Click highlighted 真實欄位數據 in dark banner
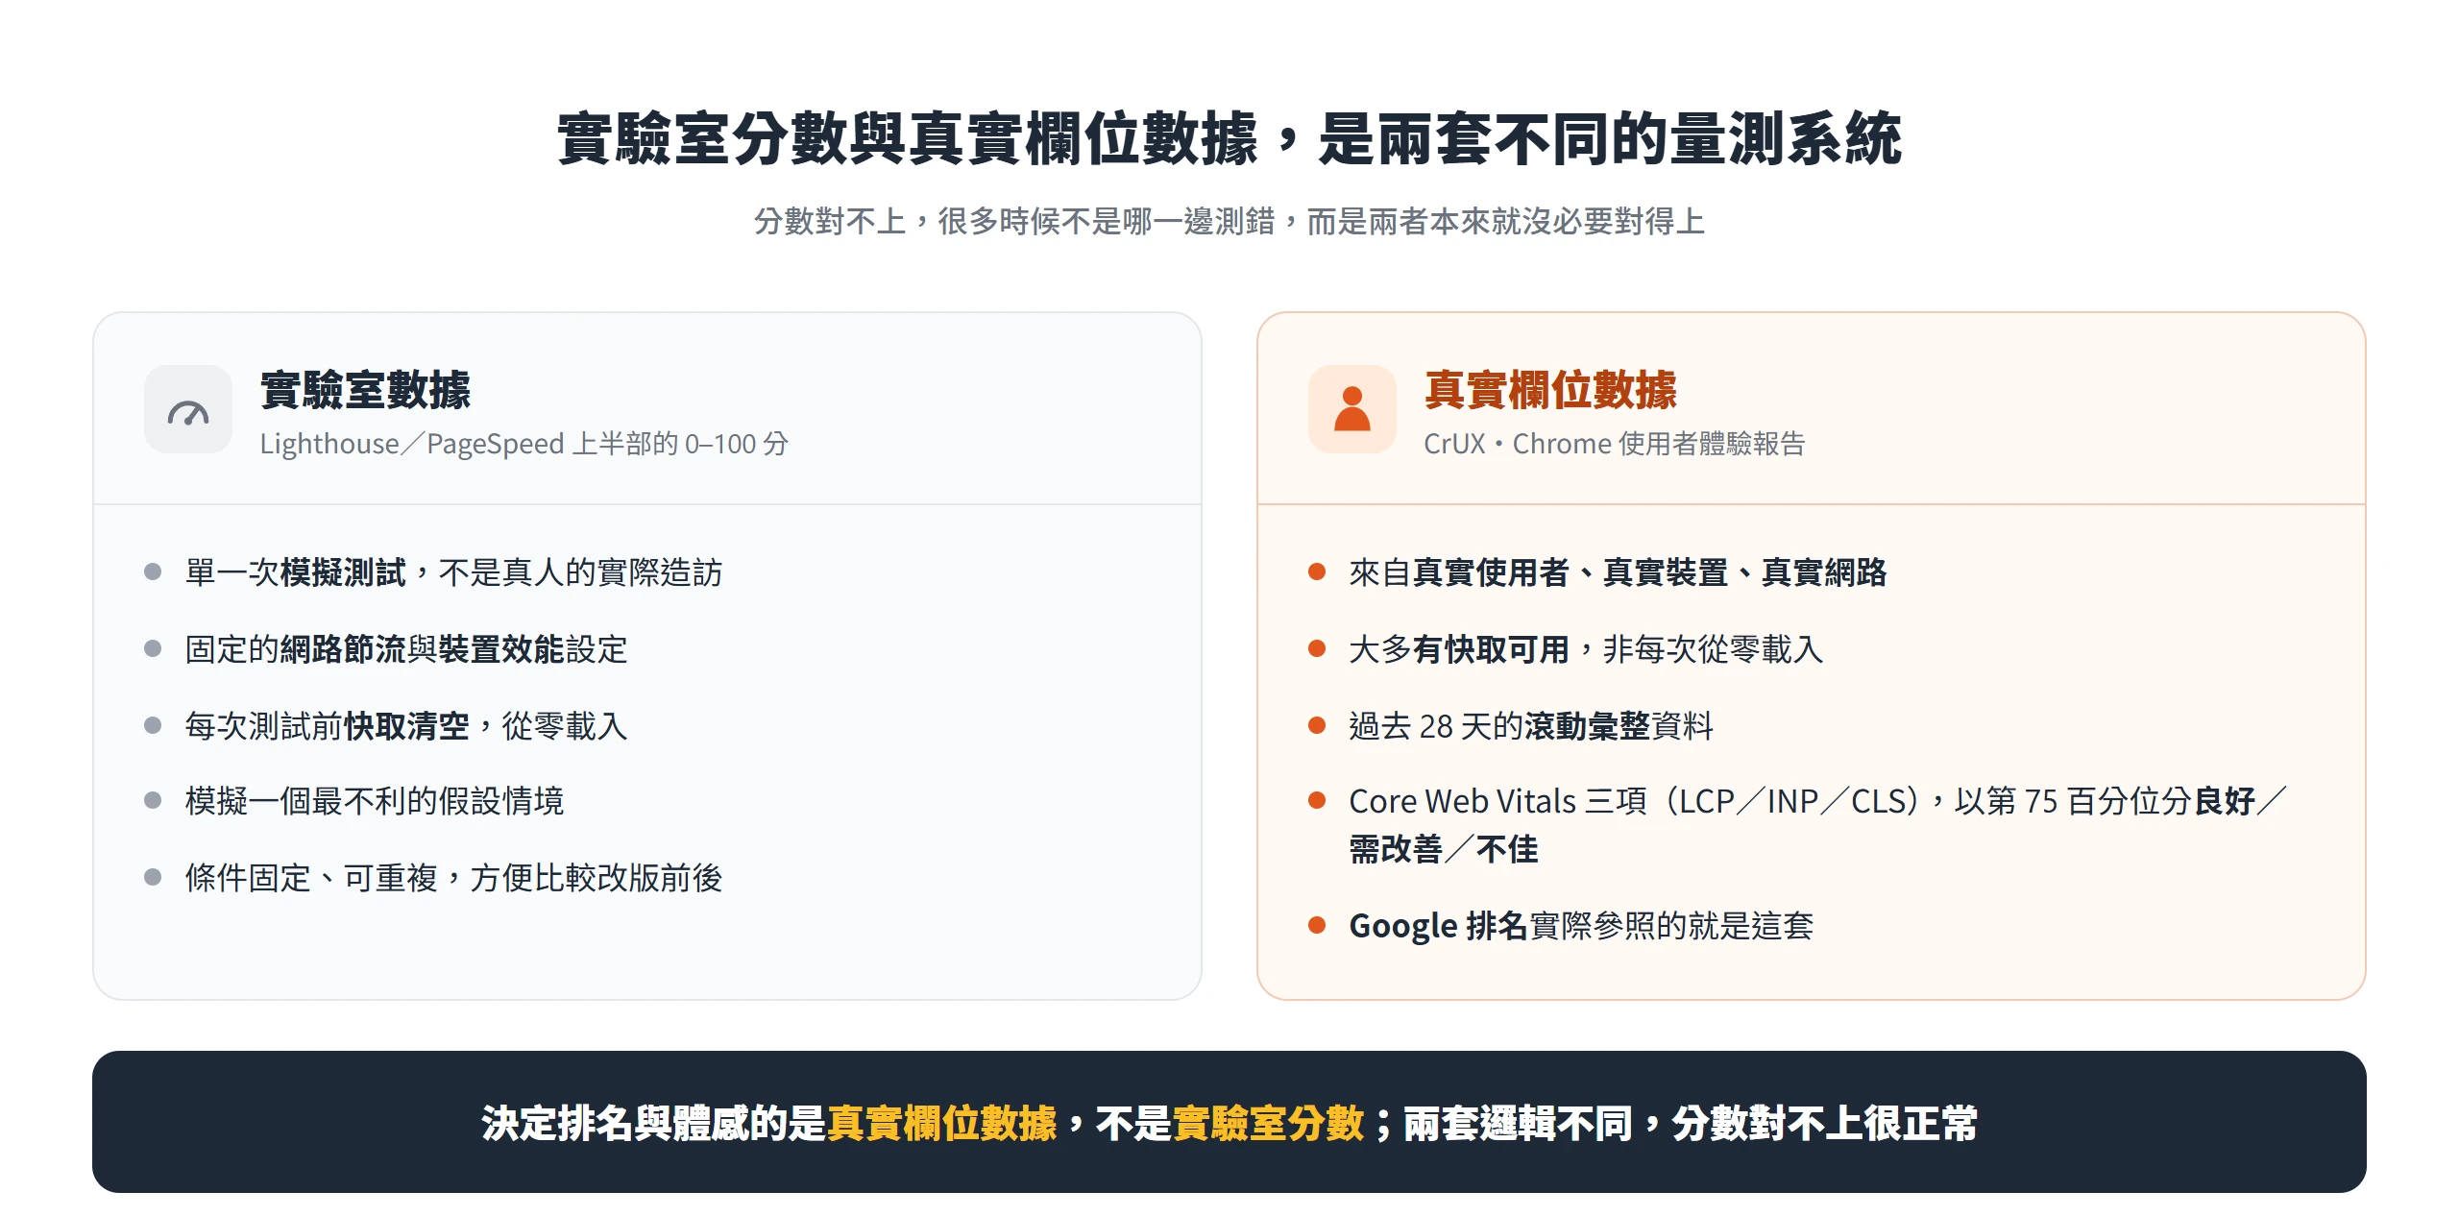The width and height of the screenshot is (2459, 1216). 941,1123
